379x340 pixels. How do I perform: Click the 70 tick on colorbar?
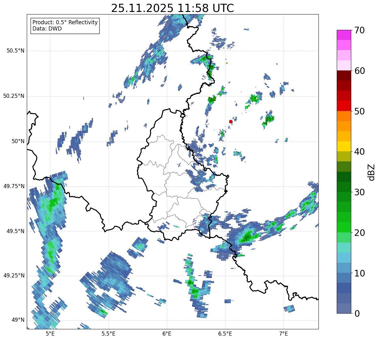tap(359, 30)
